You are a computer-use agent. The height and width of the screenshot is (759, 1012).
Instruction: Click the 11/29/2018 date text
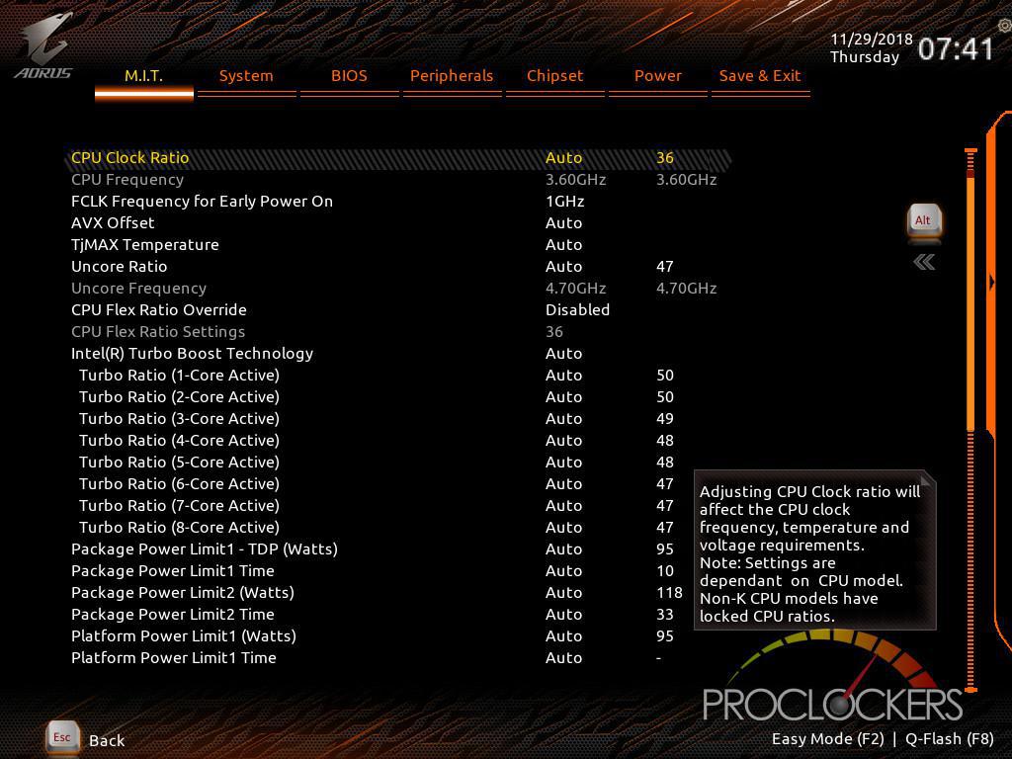[872, 40]
